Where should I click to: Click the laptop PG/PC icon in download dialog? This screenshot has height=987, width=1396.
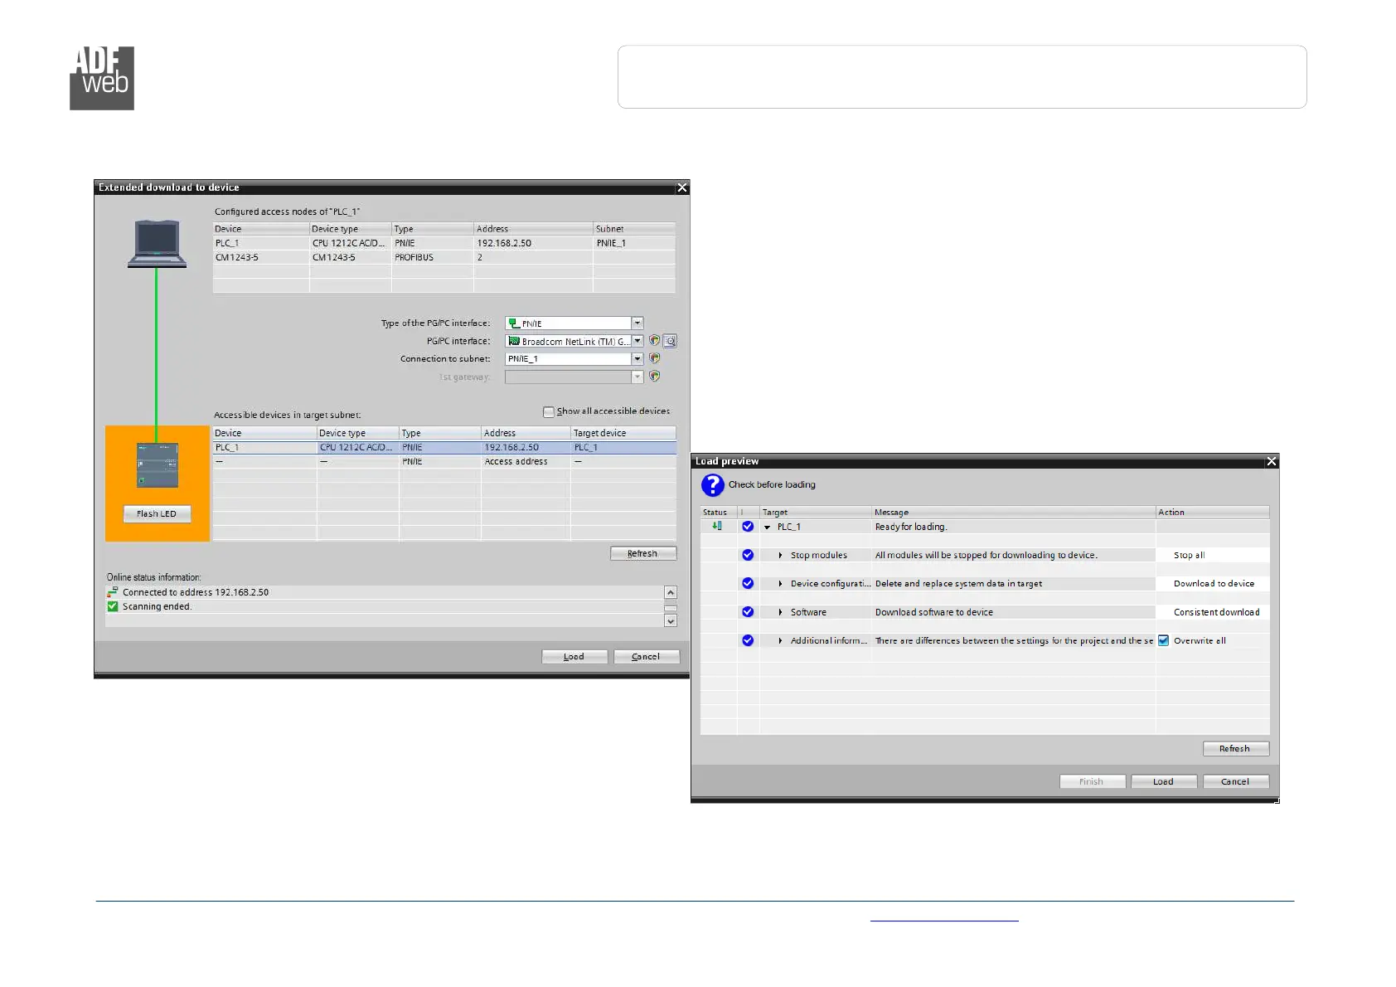click(x=157, y=244)
